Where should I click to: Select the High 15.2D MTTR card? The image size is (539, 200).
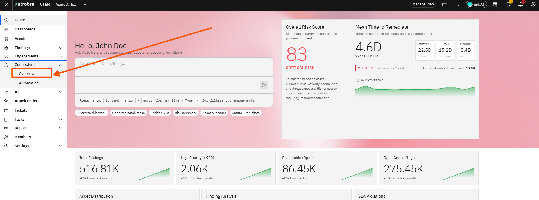coord(445,50)
